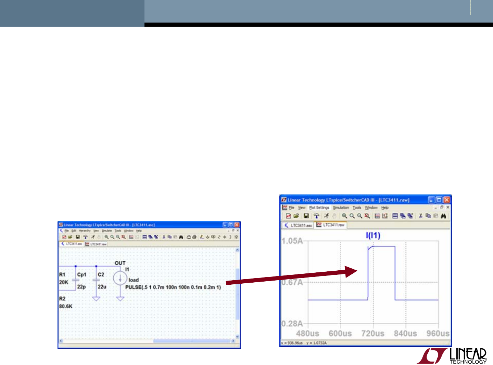The width and height of the screenshot is (493, 365).
Task: Zoom in using the plus magnifier in the waveform window
Action: point(344,216)
